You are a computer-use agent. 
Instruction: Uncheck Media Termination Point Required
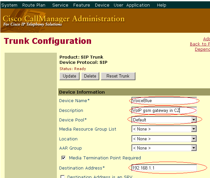tap(63, 158)
